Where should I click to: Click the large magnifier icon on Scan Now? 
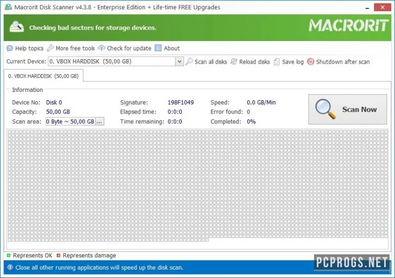click(x=325, y=109)
